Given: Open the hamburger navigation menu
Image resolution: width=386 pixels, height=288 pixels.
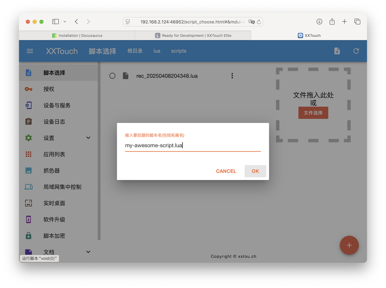Looking at the screenshot, I should coord(30,51).
